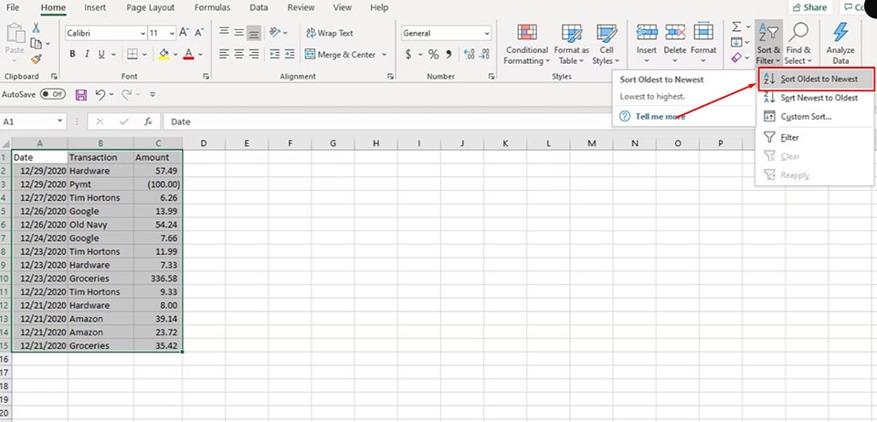Expand Format as Table menu
Screen dimensions: 877x422
click(x=571, y=44)
